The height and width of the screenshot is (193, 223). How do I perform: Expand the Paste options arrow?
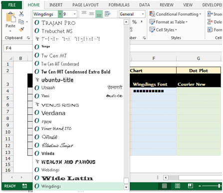[10, 31]
